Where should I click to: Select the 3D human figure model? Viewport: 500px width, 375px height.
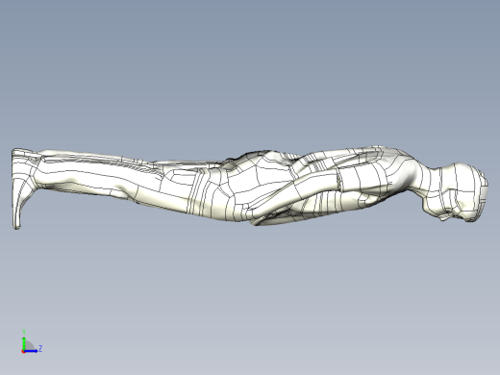(x=250, y=187)
